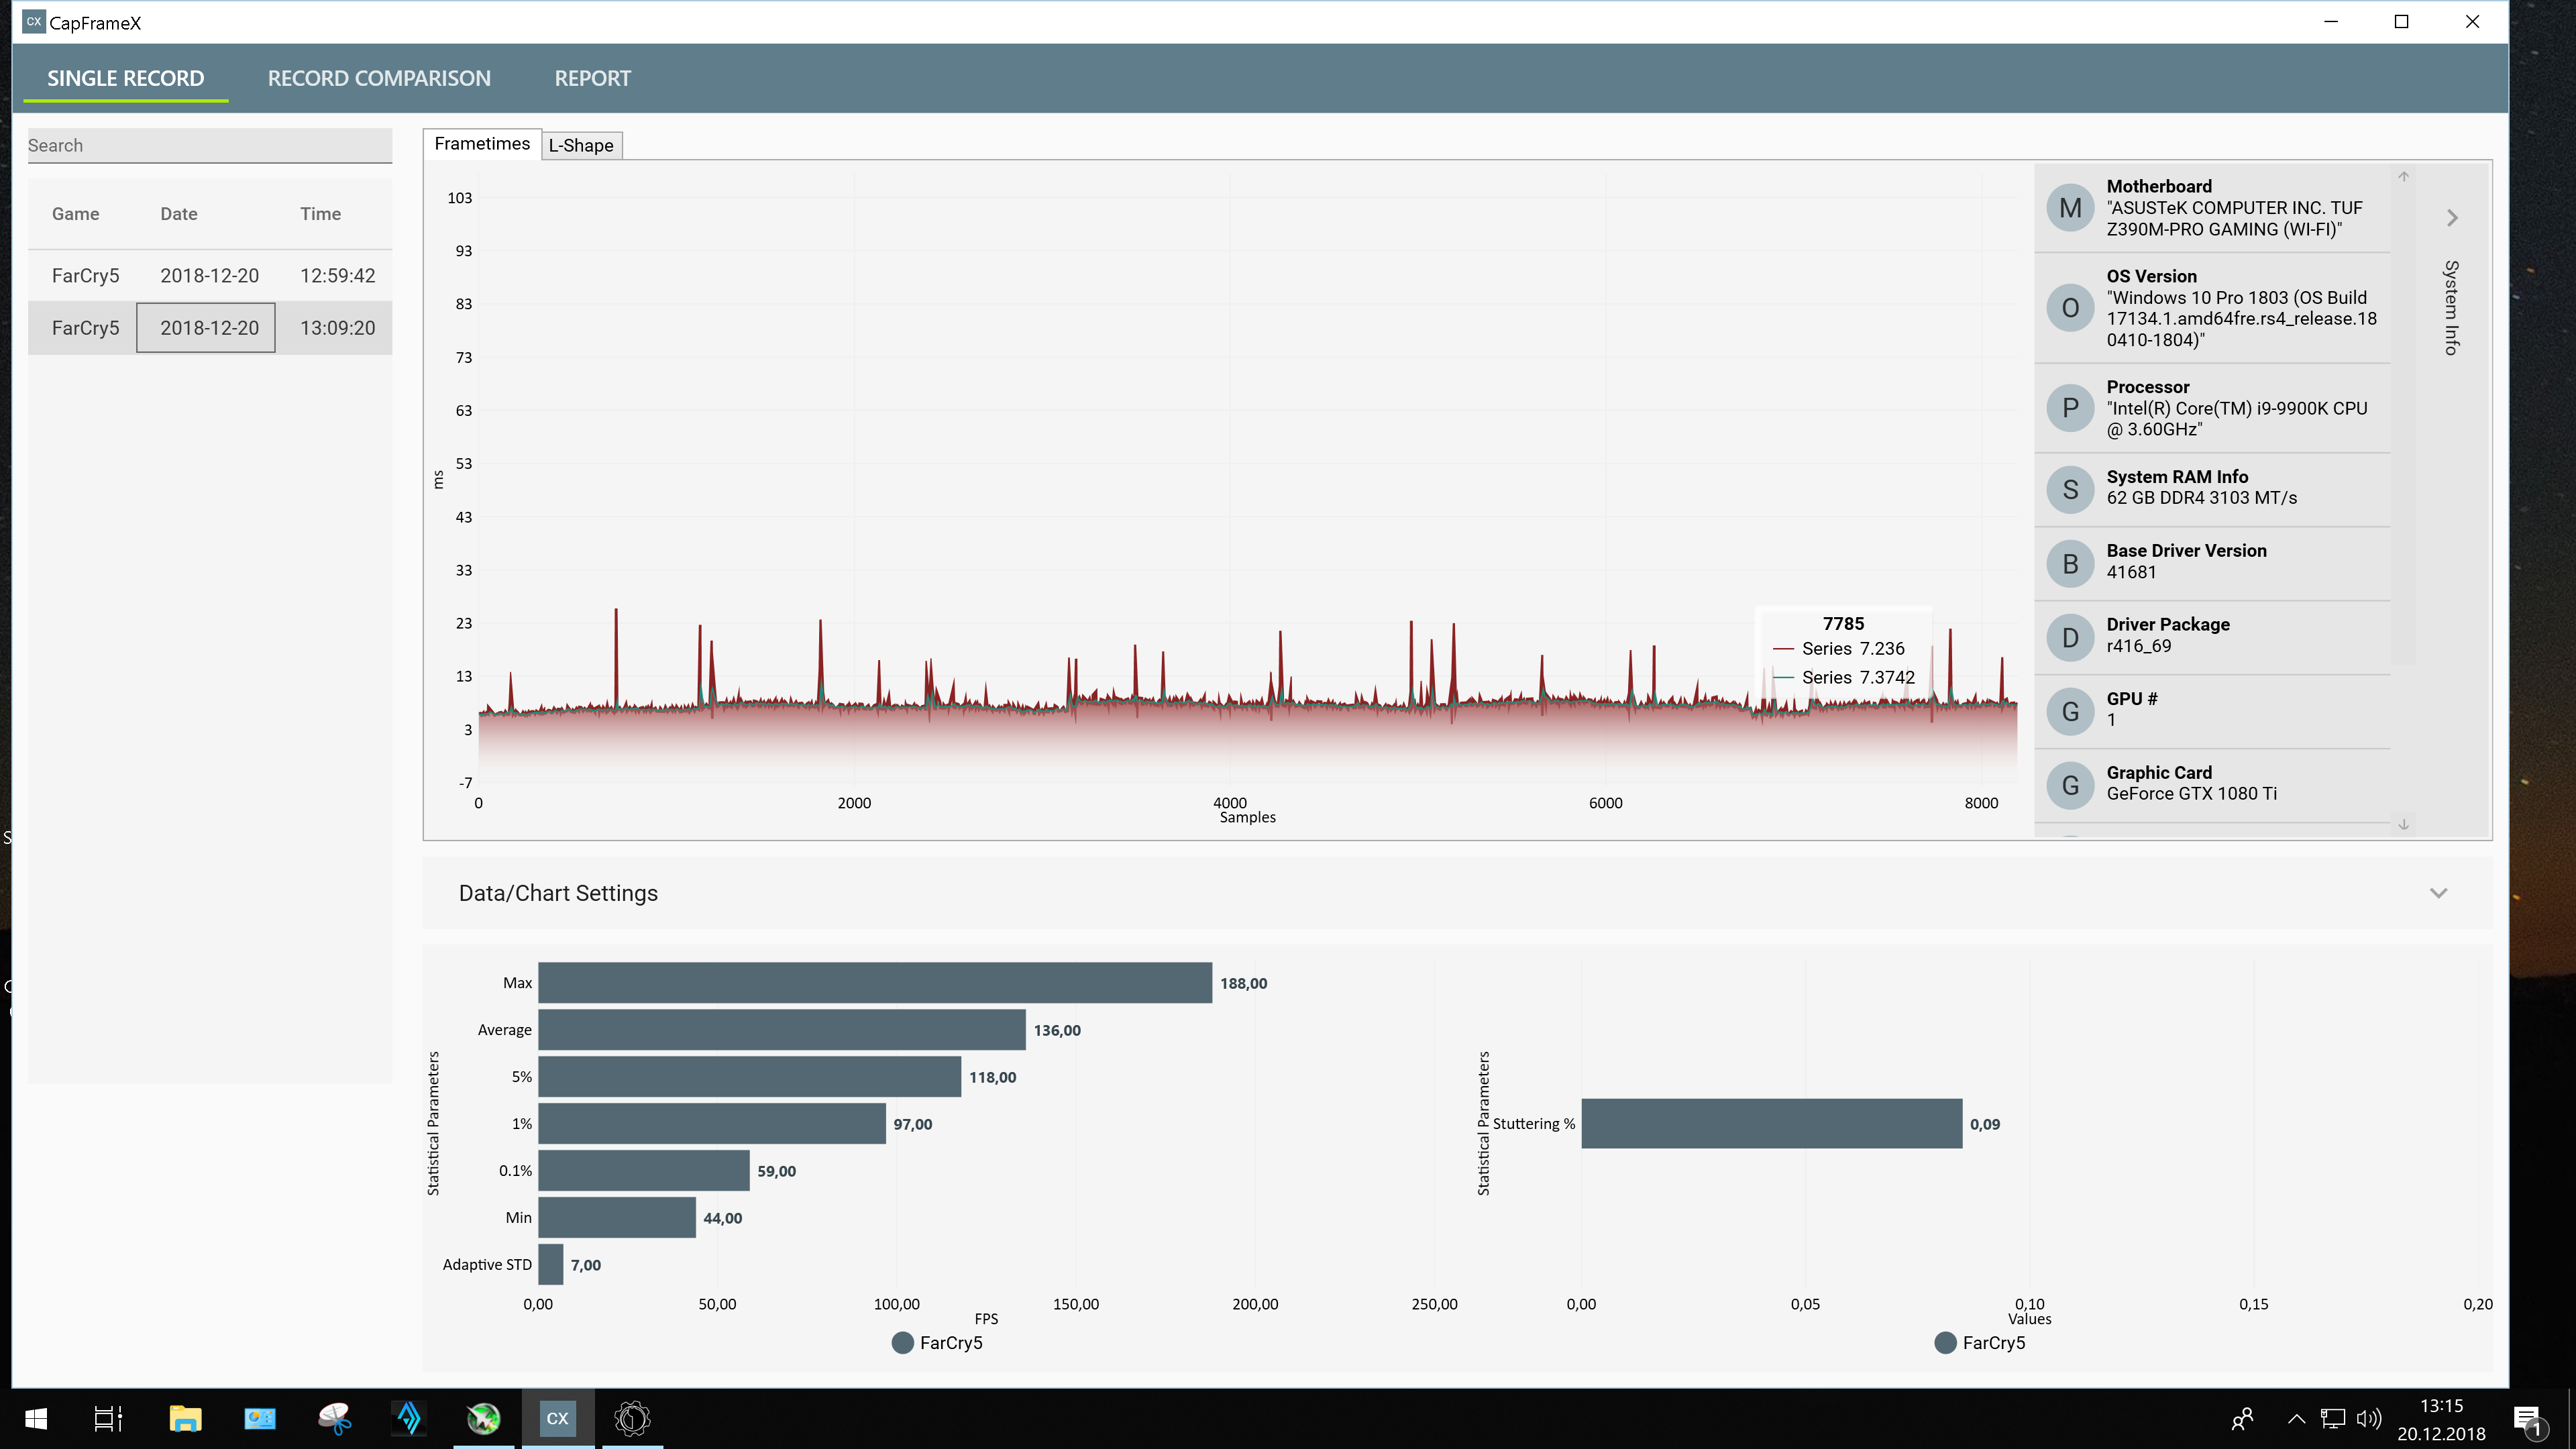Click the system info scroll-down arrow
The width and height of the screenshot is (2576, 1449).
2404,824
